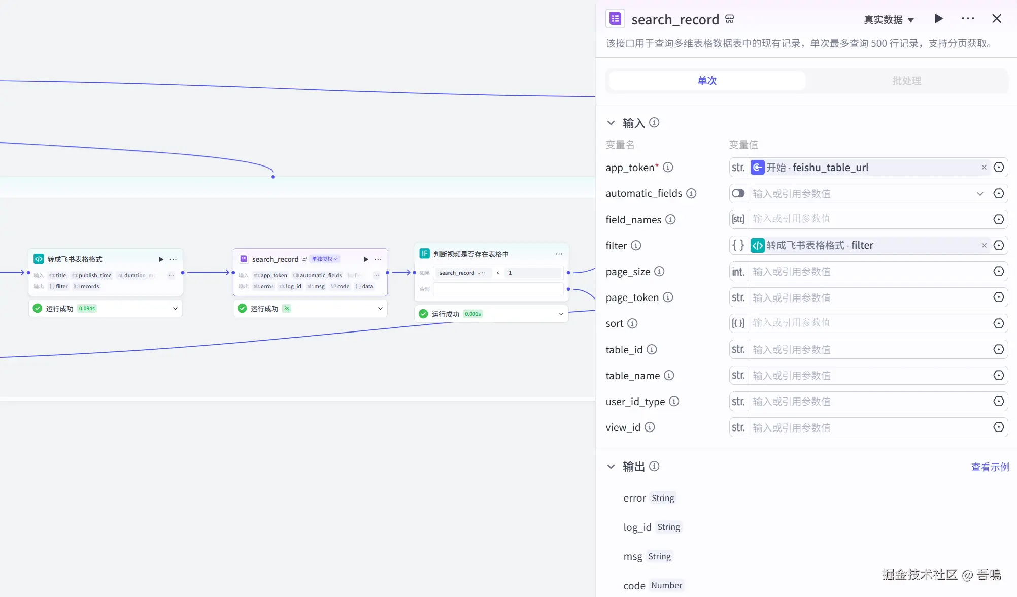Viewport: 1017px width, 597px height.
Task: Click info icon next to app_token
Action: point(668,167)
